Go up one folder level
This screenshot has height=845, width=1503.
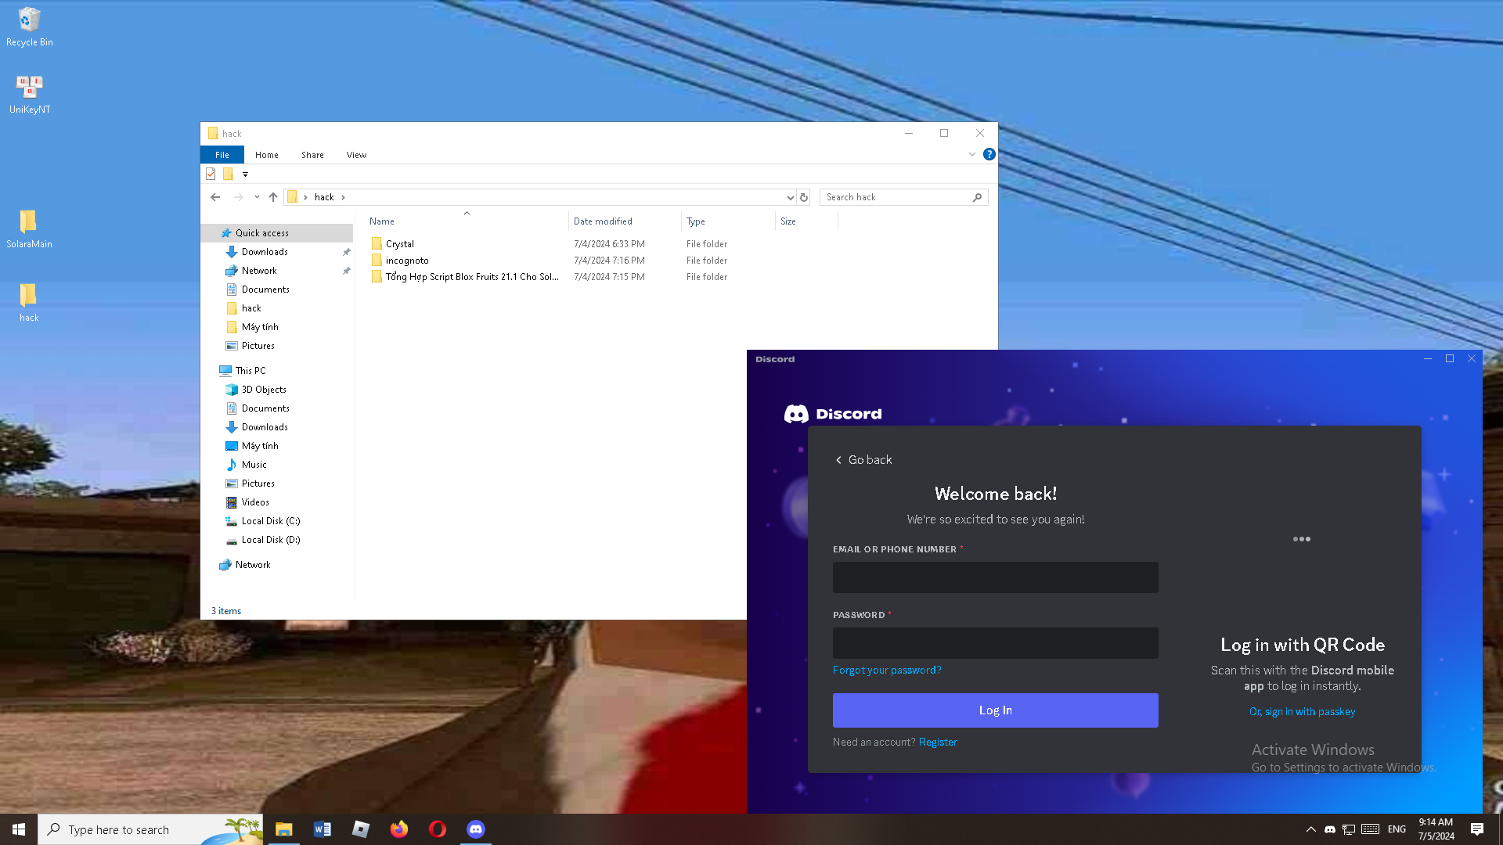272,197
